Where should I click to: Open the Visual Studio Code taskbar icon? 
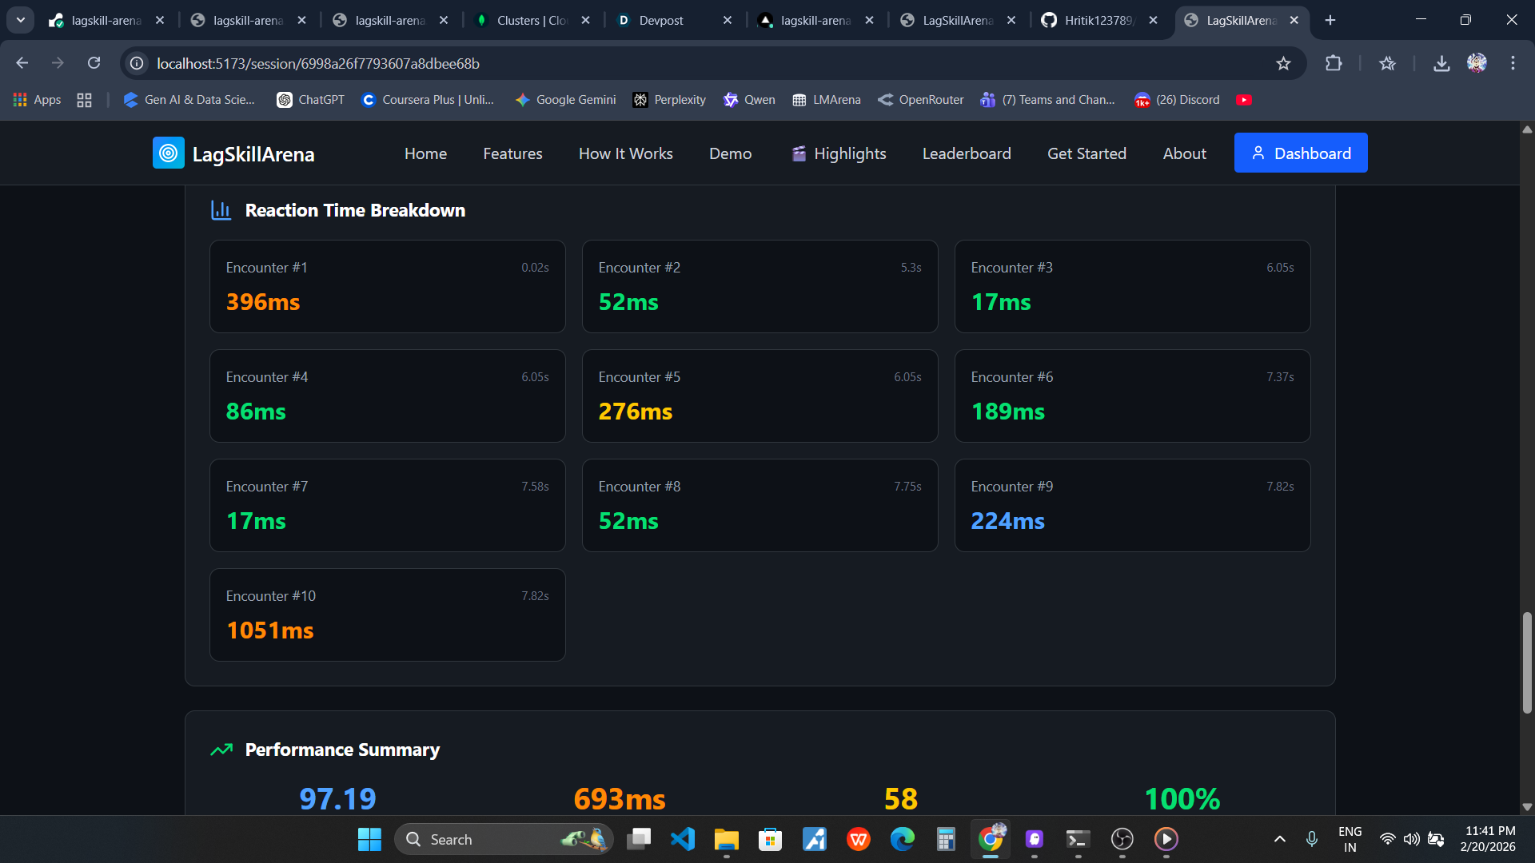click(x=683, y=839)
